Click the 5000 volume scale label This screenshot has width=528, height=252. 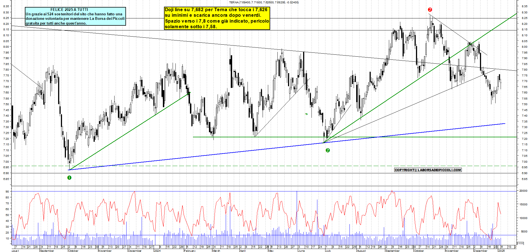pyautogui.click(x=524, y=232)
